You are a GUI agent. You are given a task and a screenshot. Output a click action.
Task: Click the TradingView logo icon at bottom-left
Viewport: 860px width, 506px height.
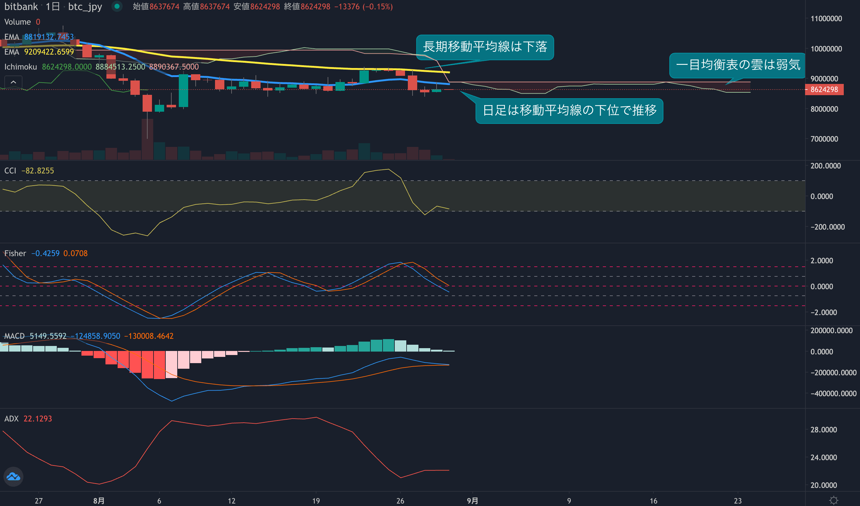pos(13,476)
